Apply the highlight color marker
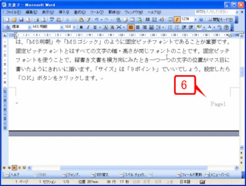Viewport: 246px width, 186px height. click(x=199, y=27)
